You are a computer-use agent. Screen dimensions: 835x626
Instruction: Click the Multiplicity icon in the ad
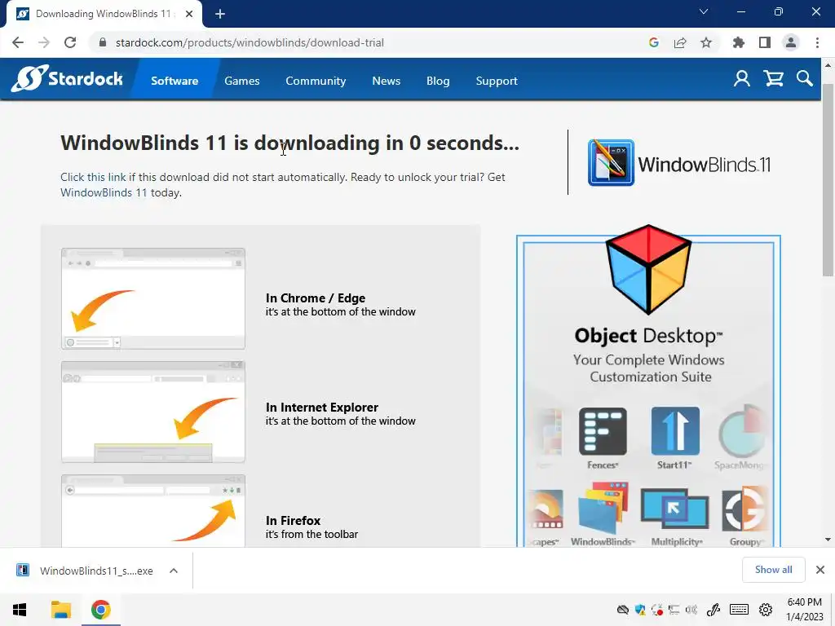pos(674,509)
